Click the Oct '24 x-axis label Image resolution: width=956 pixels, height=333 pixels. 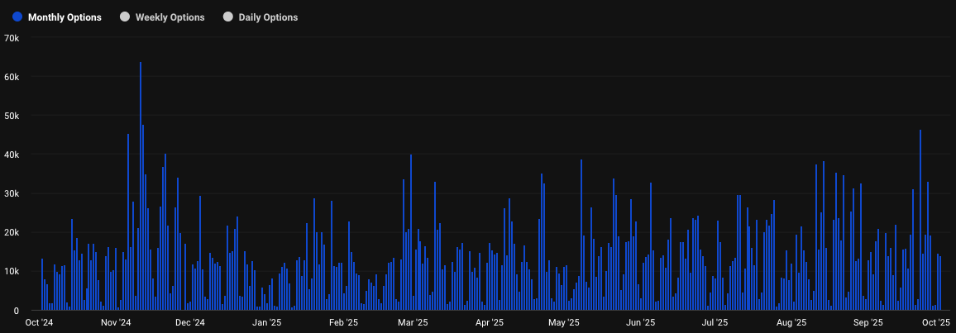41,322
